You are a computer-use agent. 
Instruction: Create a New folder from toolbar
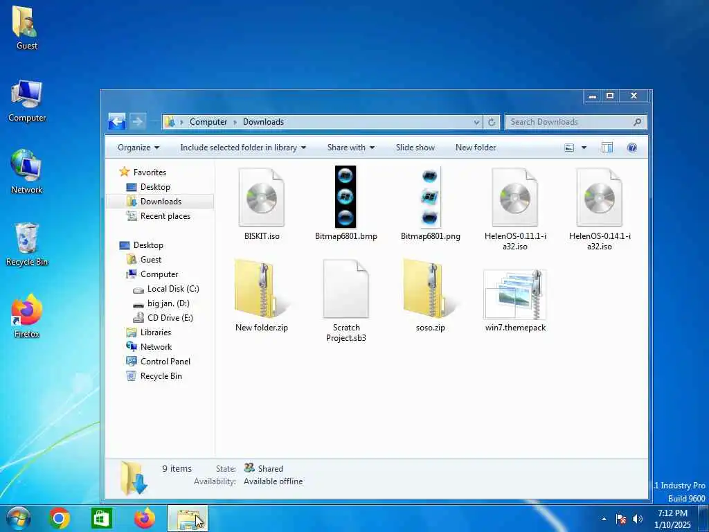(476, 148)
